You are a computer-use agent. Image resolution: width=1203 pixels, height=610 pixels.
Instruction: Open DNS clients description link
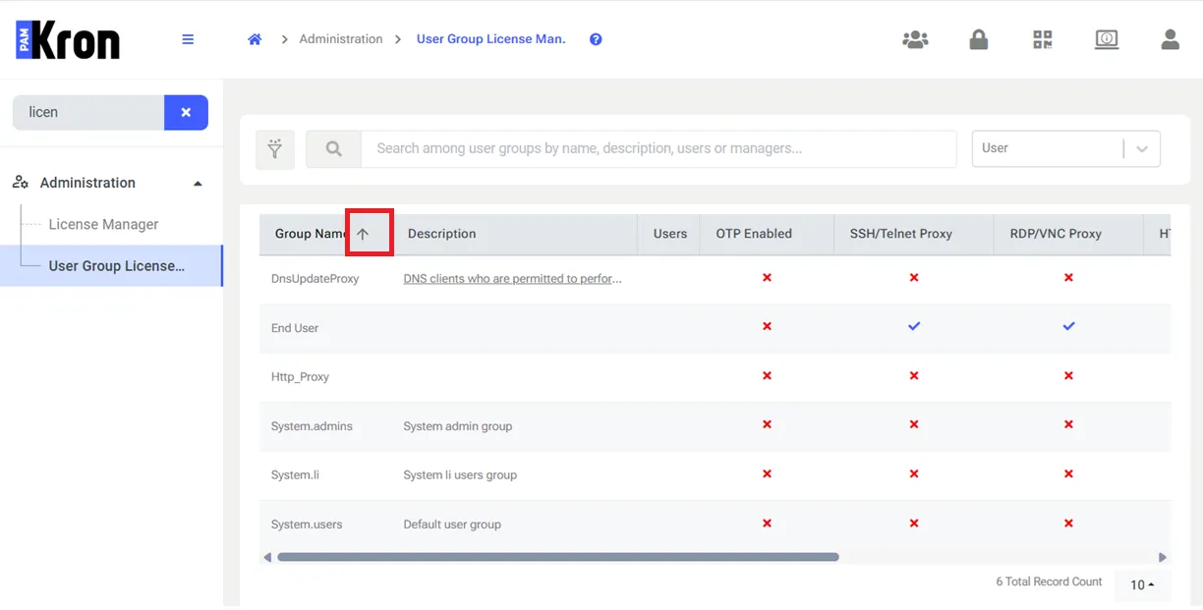click(x=513, y=279)
